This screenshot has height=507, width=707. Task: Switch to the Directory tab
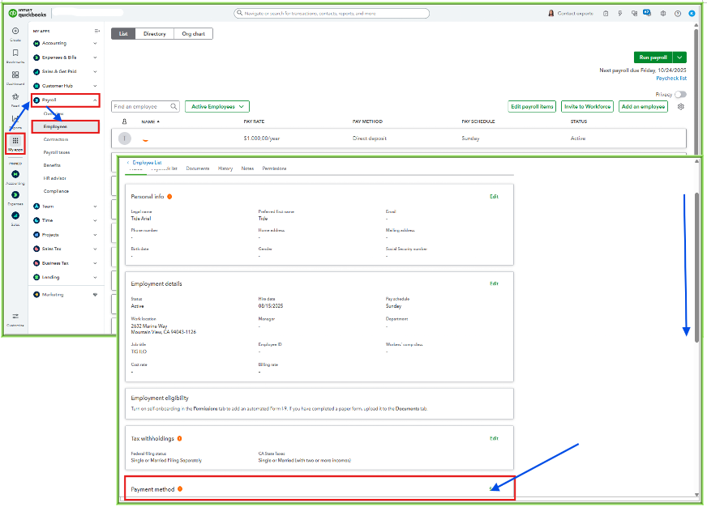coord(155,34)
